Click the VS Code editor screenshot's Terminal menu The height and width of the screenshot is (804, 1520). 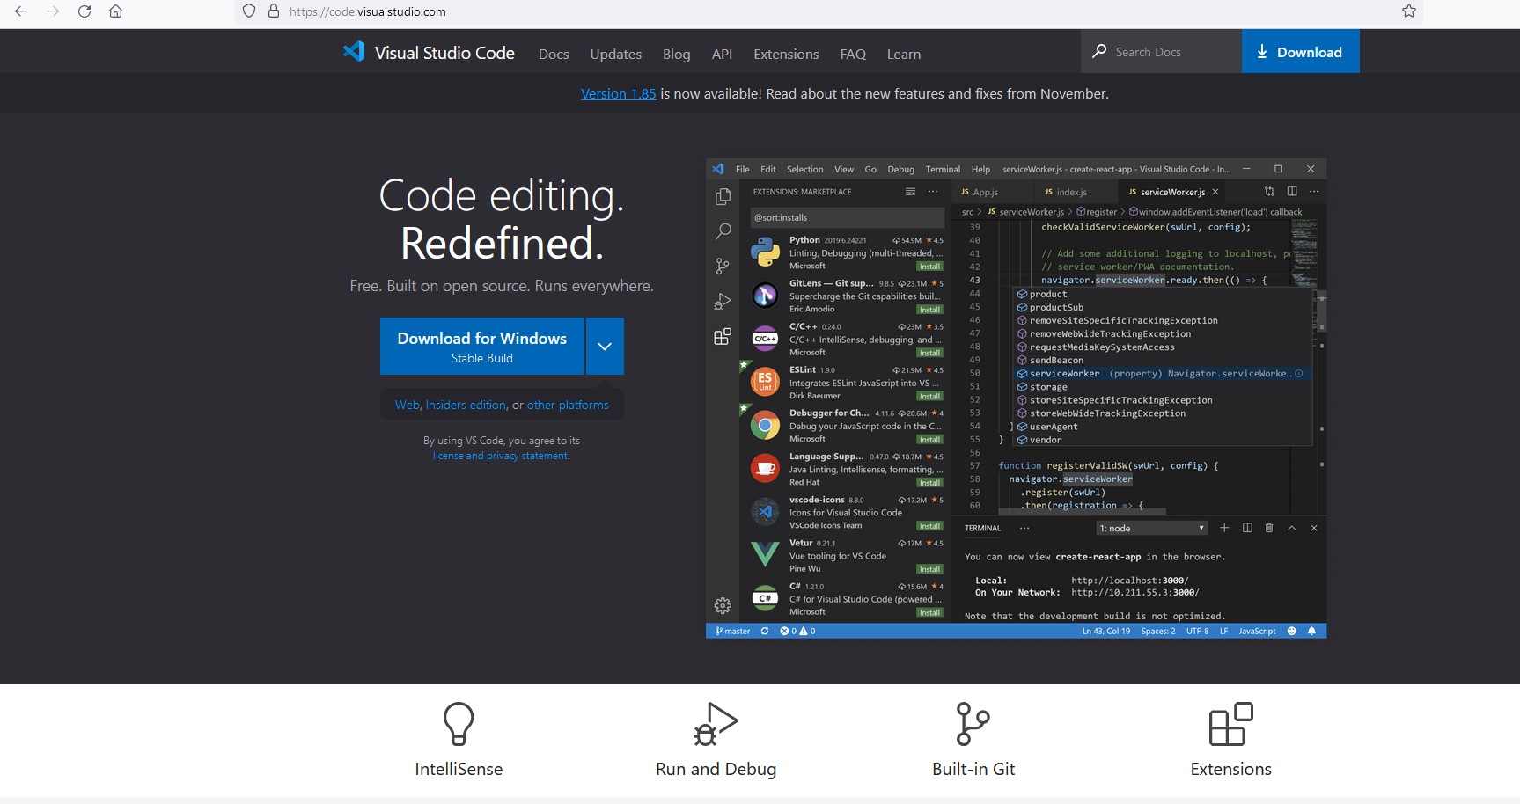point(943,169)
